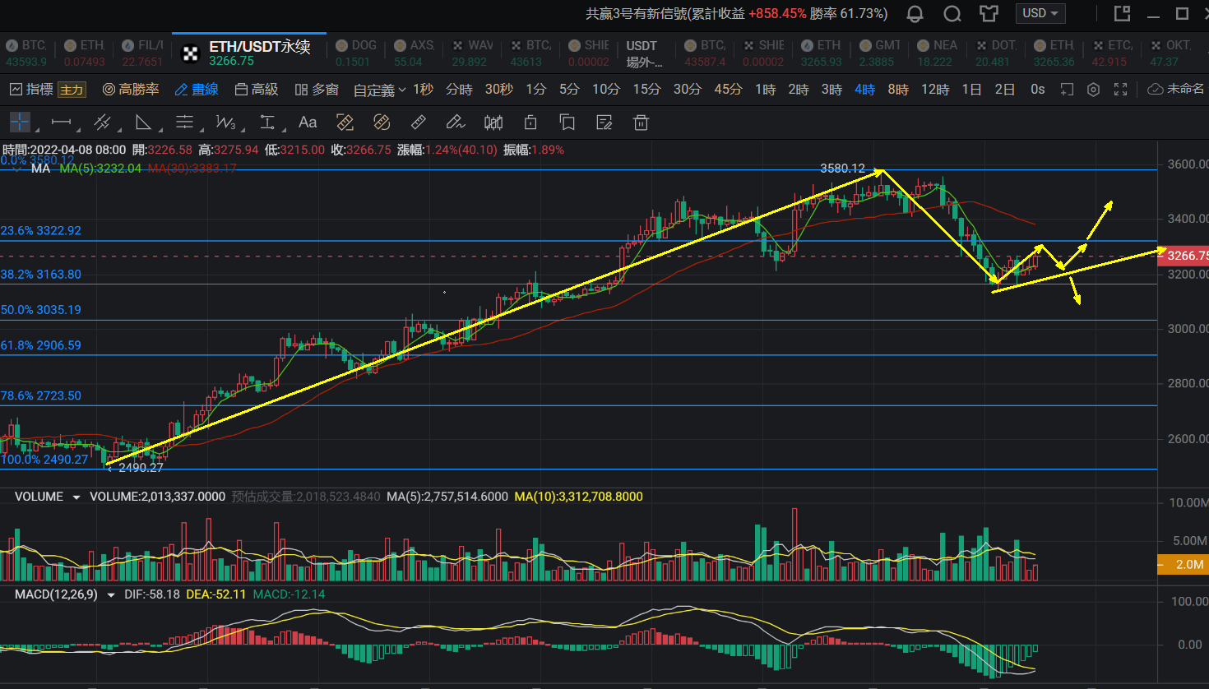This screenshot has width=1209, height=689.
Task: Switch to the 1時 interval
Action: pyautogui.click(x=765, y=89)
